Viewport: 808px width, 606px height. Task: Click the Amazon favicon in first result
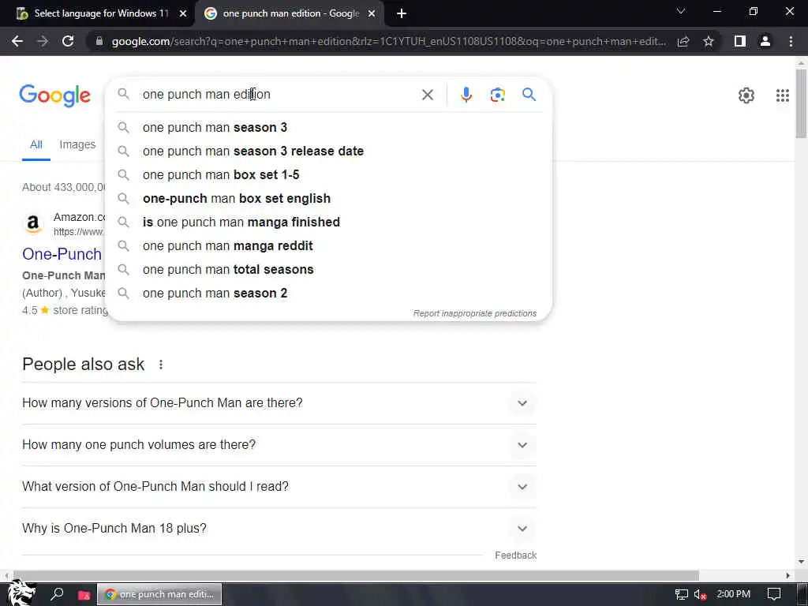tap(33, 223)
